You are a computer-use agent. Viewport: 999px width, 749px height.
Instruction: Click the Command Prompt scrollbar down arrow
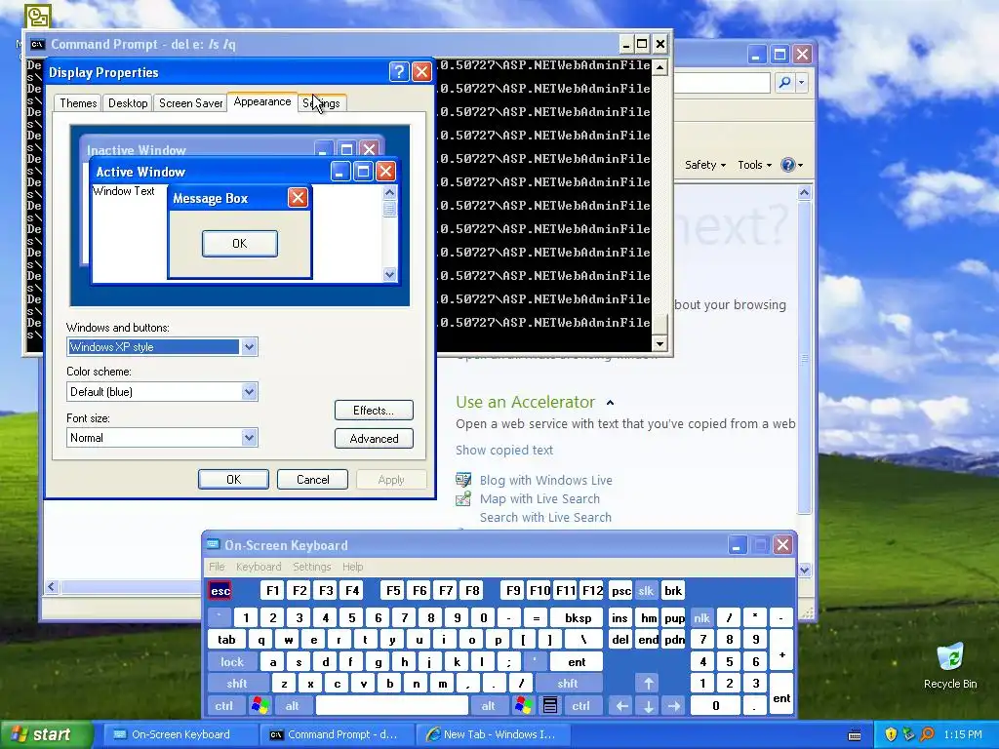point(659,344)
